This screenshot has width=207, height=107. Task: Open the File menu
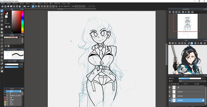[x=3, y=3]
